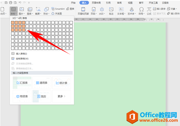
Task: Expand the 文本框 dropdown arrow
Action: (x=125, y=14)
